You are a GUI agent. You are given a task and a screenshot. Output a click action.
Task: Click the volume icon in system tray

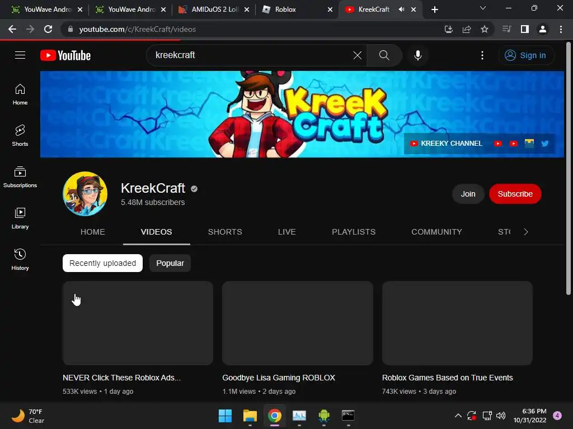click(501, 416)
